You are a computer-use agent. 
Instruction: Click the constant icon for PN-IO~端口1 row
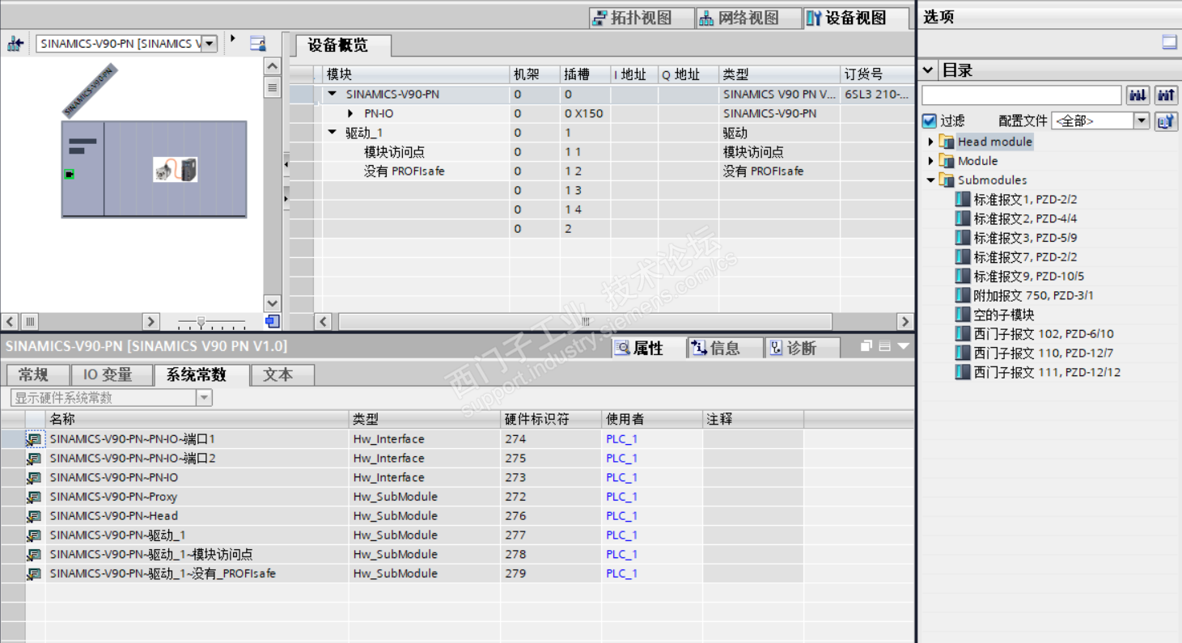coord(34,439)
